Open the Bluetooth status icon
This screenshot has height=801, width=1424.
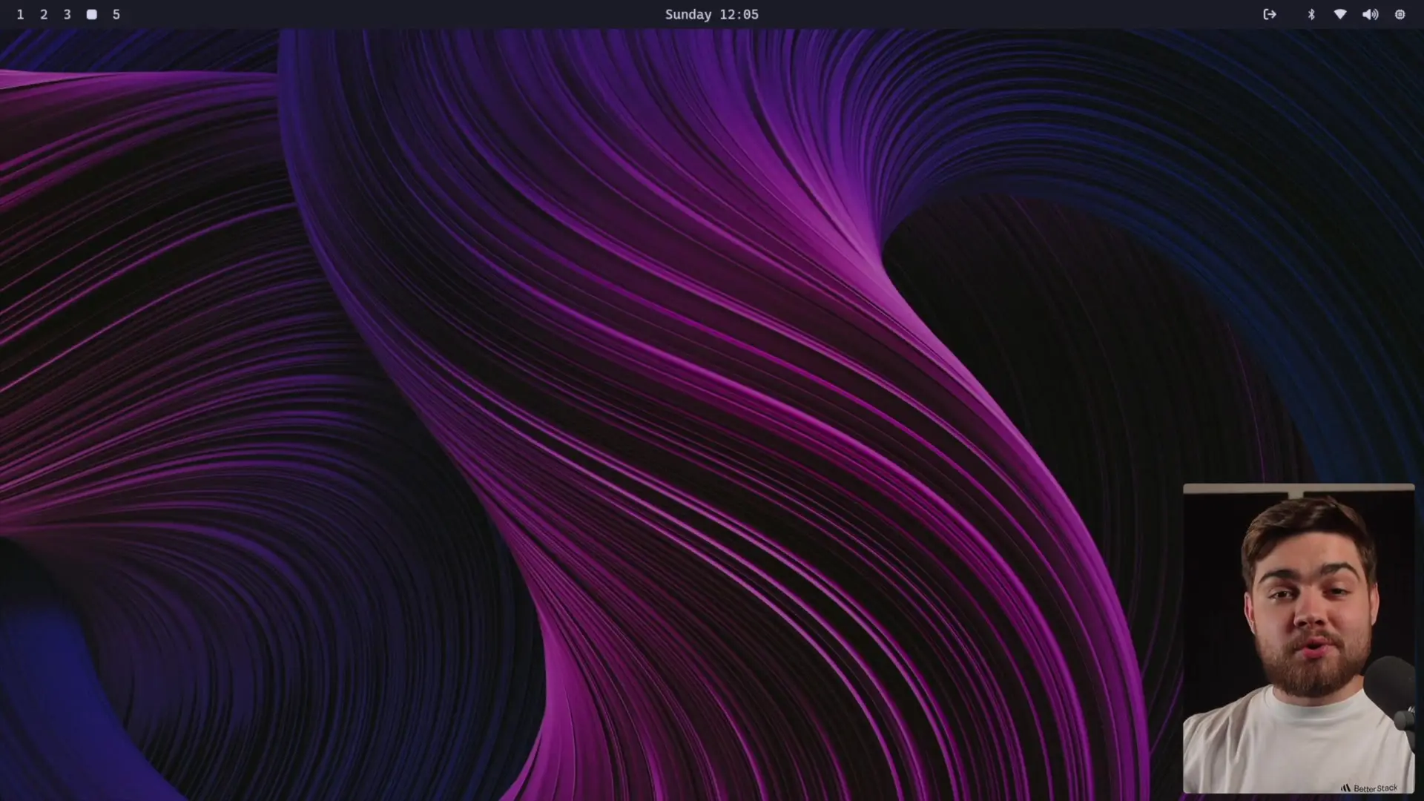click(x=1311, y=15)
